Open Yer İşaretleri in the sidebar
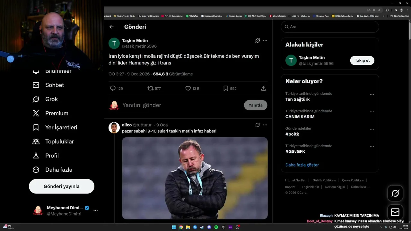Viewport: 411px width, 231px height. (x=55, y=127)
